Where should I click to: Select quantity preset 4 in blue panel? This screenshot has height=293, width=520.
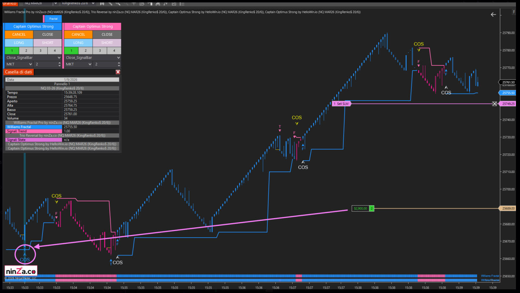[55, 51]
